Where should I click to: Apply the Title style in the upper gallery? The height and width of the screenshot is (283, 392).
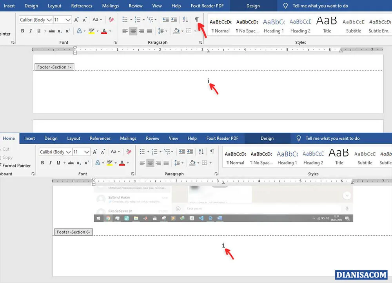[327, 24]
